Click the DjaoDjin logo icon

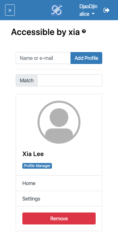[57, 10]
